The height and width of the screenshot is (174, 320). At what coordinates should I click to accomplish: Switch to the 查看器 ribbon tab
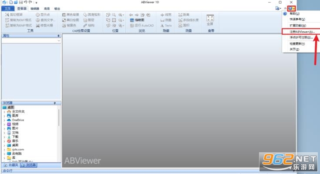tap(22, 9)
